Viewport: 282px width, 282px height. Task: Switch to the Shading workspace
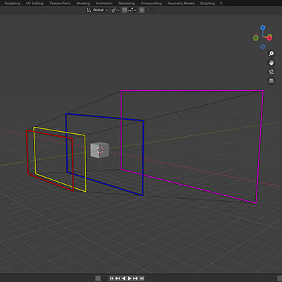click(x=83, y=4)
